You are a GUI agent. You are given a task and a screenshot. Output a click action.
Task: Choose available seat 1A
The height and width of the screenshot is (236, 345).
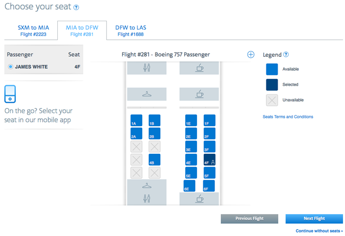tap(136, 120)
